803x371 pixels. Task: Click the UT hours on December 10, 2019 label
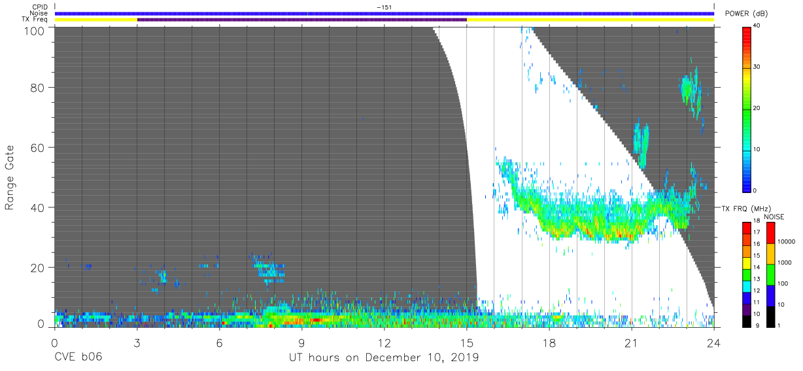click(384, 358)
